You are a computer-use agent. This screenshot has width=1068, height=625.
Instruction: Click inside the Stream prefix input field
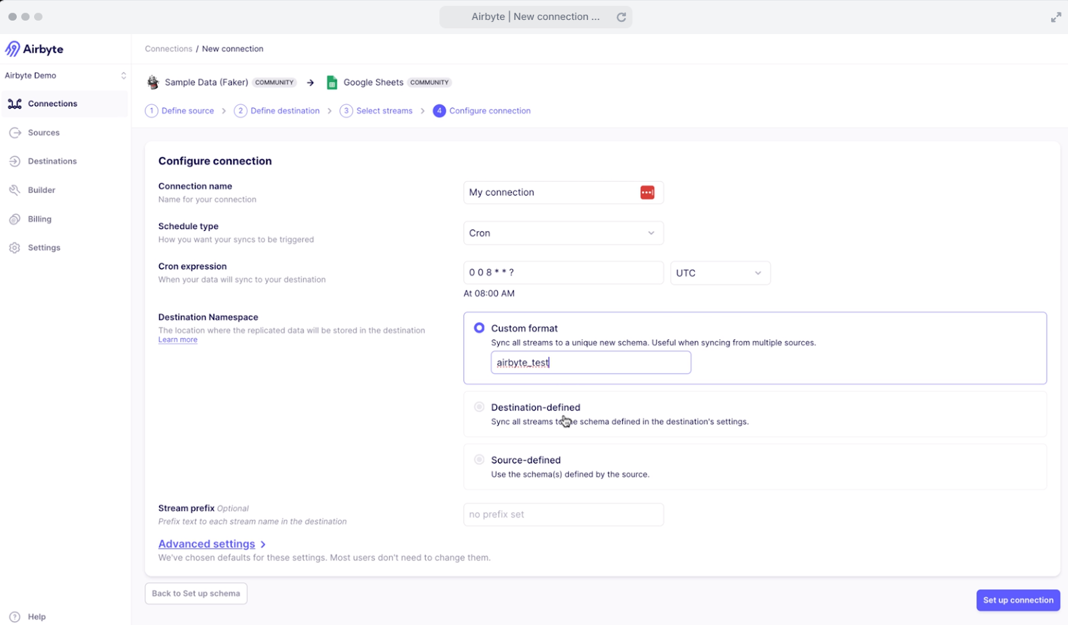tap(563, 514)
